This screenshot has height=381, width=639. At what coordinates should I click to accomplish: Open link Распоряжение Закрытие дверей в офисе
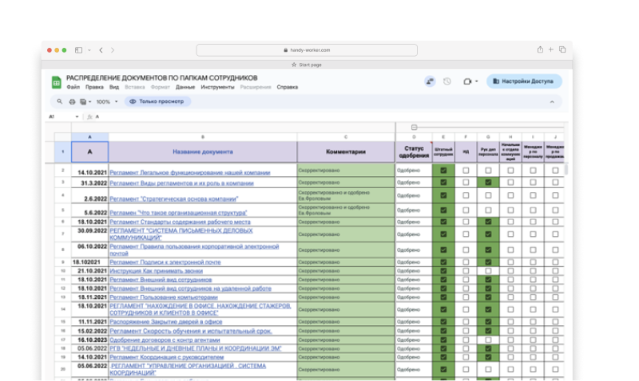[x=166, y=322]
